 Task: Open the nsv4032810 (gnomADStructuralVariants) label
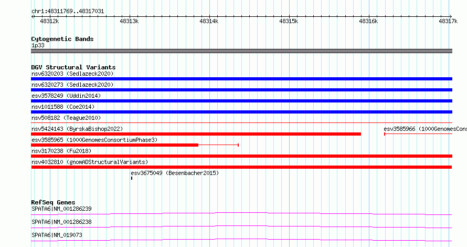click(x=90, y=162)
